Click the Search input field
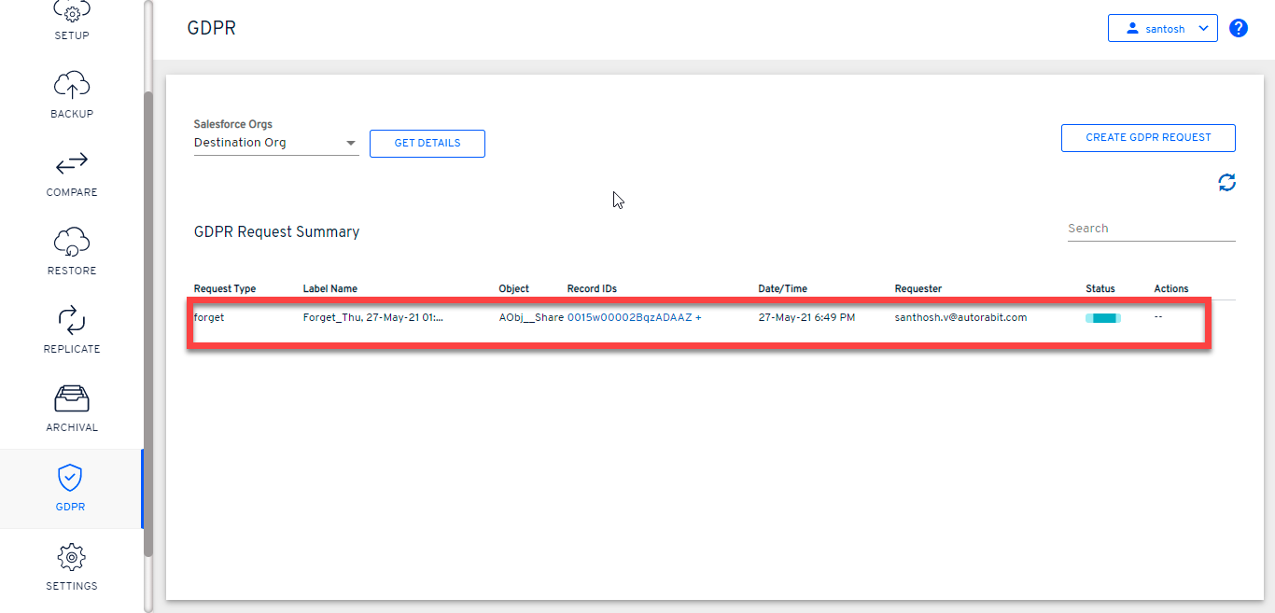Image resolution: width=1275 pixels, height=613 pixels. (1150, 229)
